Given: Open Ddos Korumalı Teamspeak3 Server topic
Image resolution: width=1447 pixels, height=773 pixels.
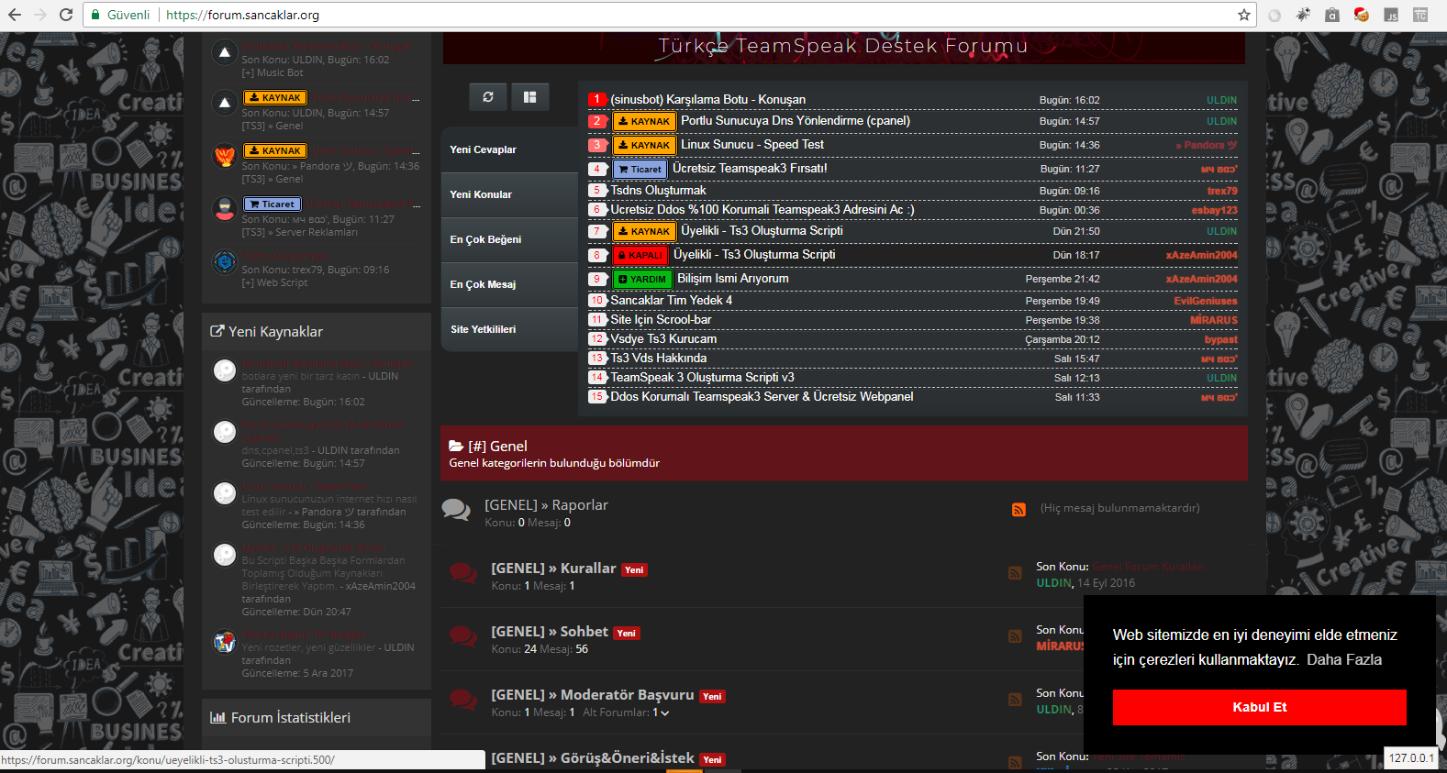Looking at the screenshot, I should click(762, 397).
